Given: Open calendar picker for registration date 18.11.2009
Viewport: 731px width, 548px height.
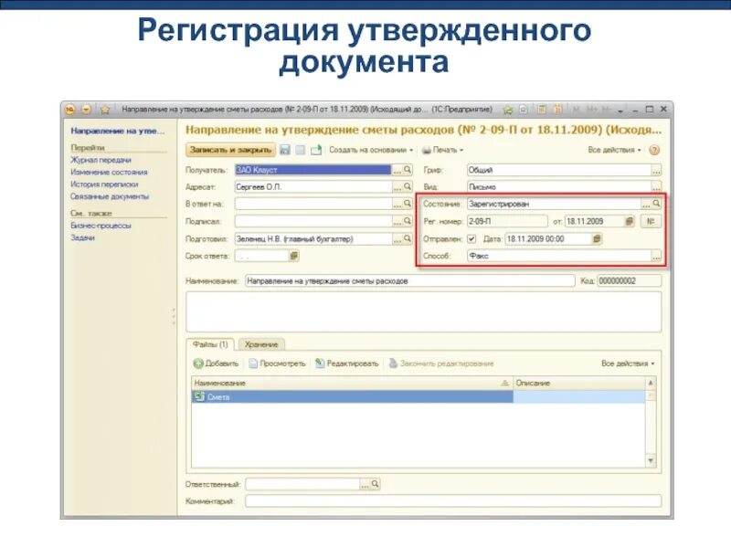Looking at the screenshot, I should point(630,221).
